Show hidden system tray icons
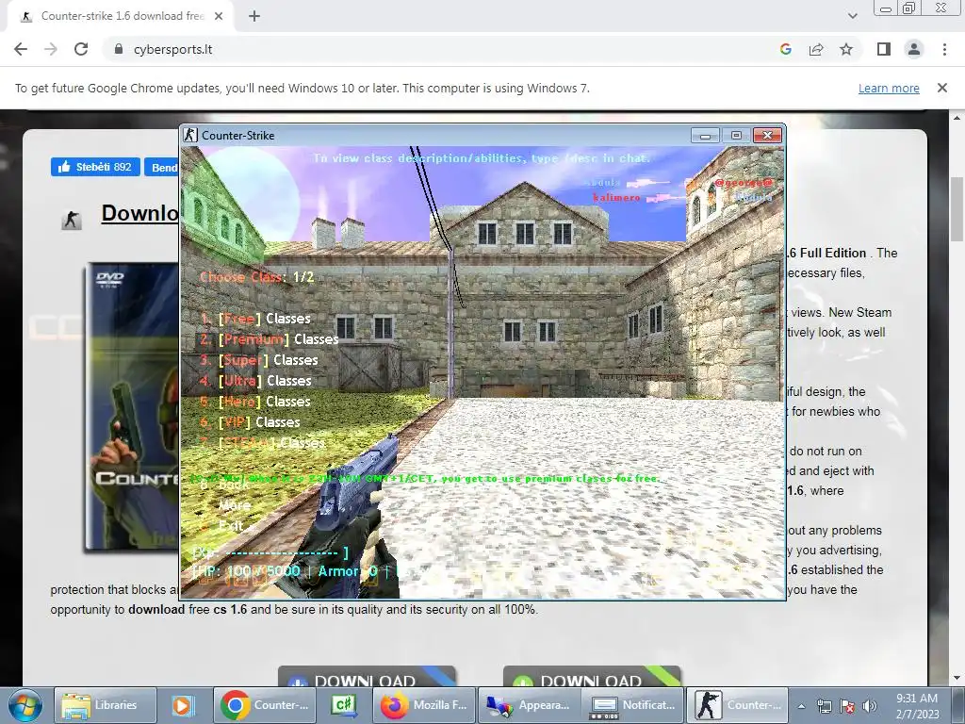 click(x=801, y=706)
